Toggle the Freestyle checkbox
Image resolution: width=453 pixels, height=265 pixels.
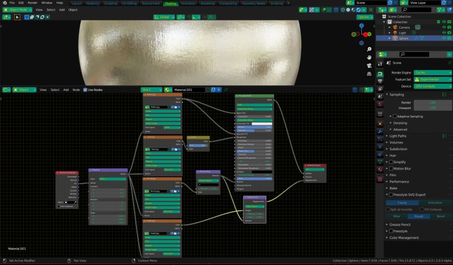391,231
